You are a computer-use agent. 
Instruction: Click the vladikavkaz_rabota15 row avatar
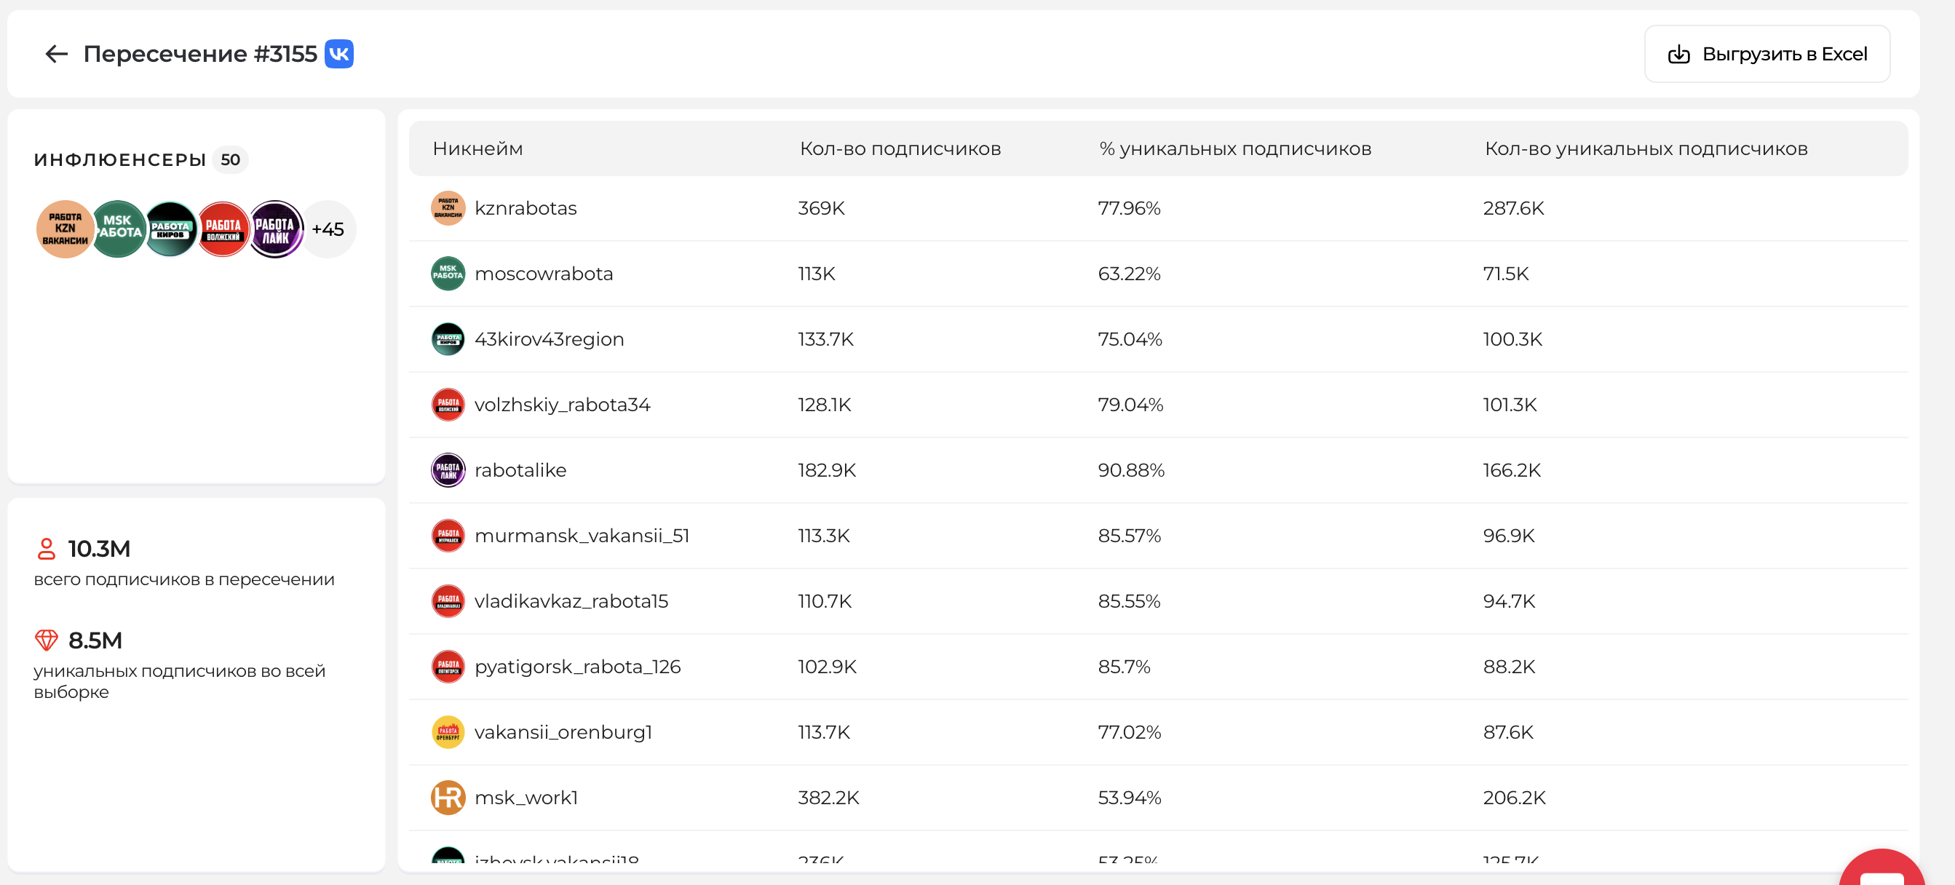pos(448,601)
